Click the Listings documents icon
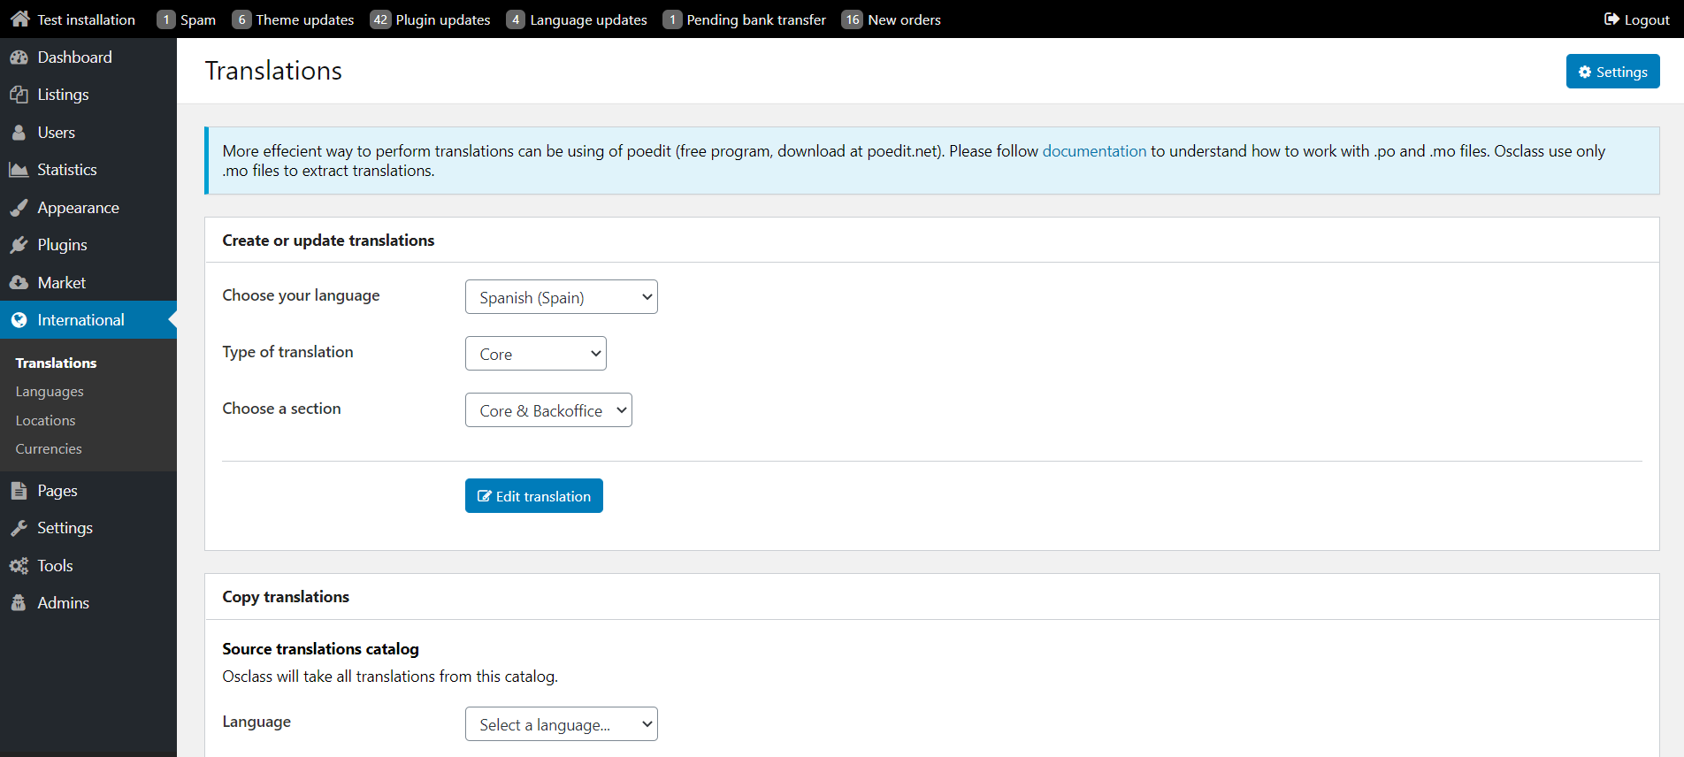1684x757 pixels. (19, 95)
